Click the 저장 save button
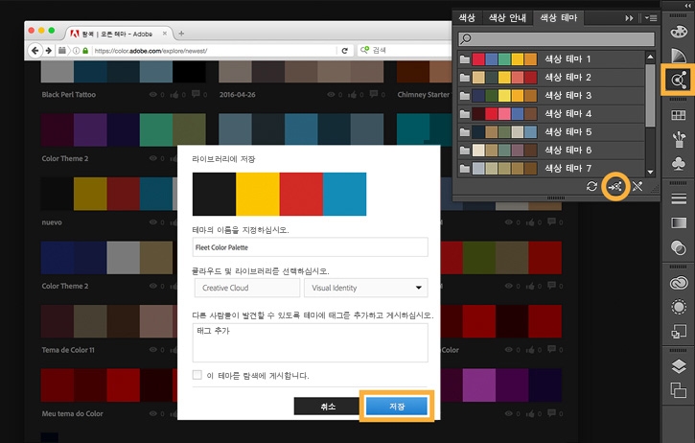 (x=397, y=407)
